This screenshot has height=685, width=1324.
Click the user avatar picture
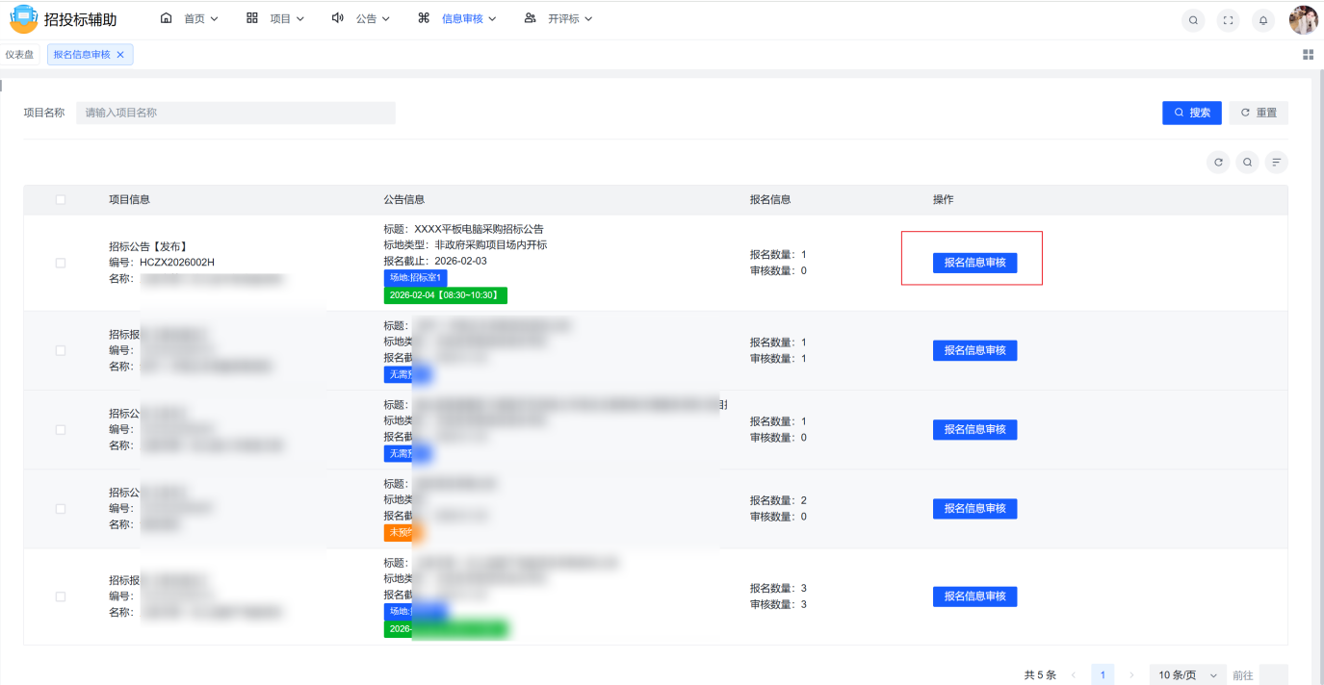[x=1303, y=20]
